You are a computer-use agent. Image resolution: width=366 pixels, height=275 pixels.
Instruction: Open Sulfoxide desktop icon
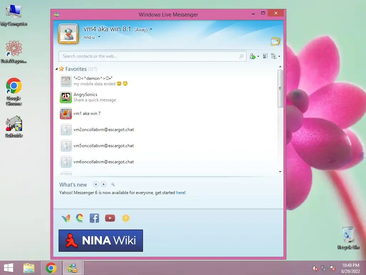coord(14,126)
